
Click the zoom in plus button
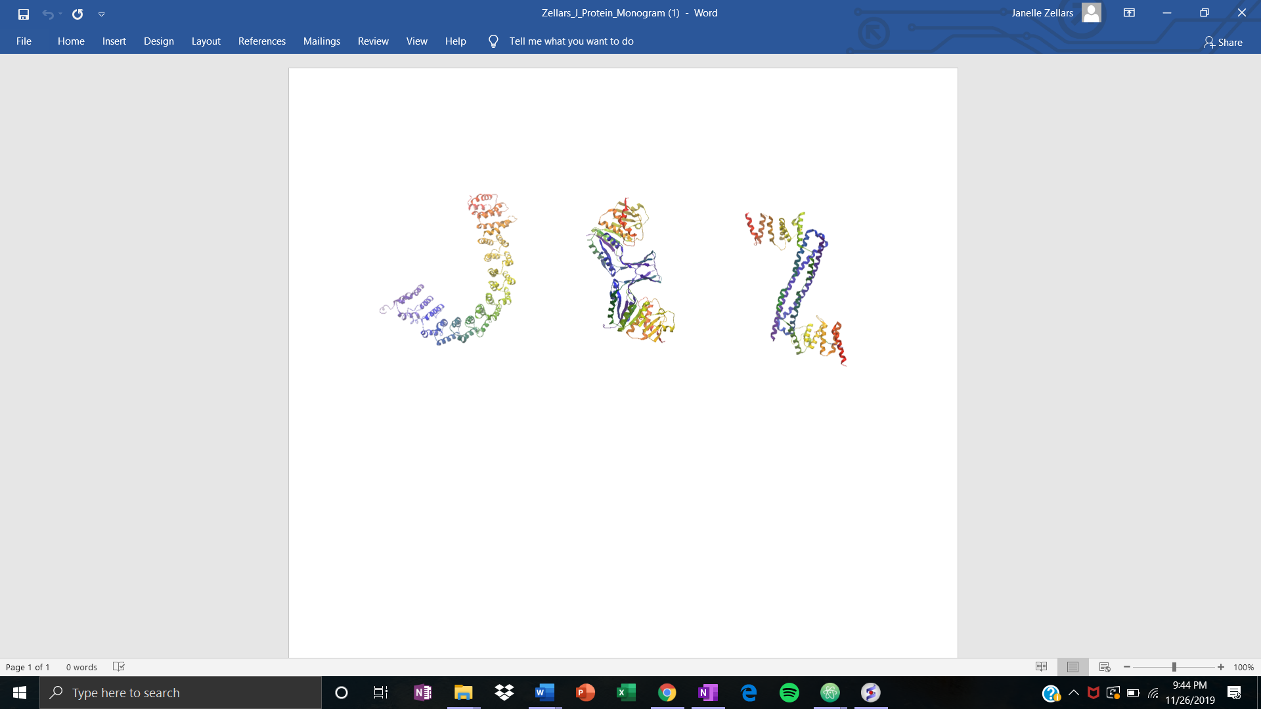[x=1221, y=667]
